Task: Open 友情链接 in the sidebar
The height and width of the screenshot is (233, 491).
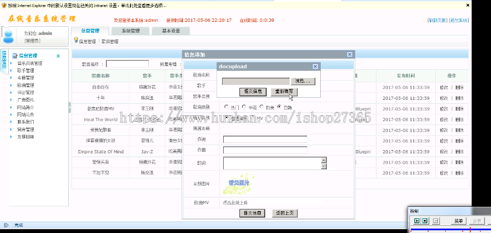Action: point(26,137)
